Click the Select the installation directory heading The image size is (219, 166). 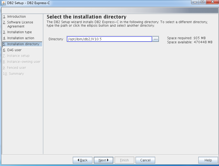[86, 17]
